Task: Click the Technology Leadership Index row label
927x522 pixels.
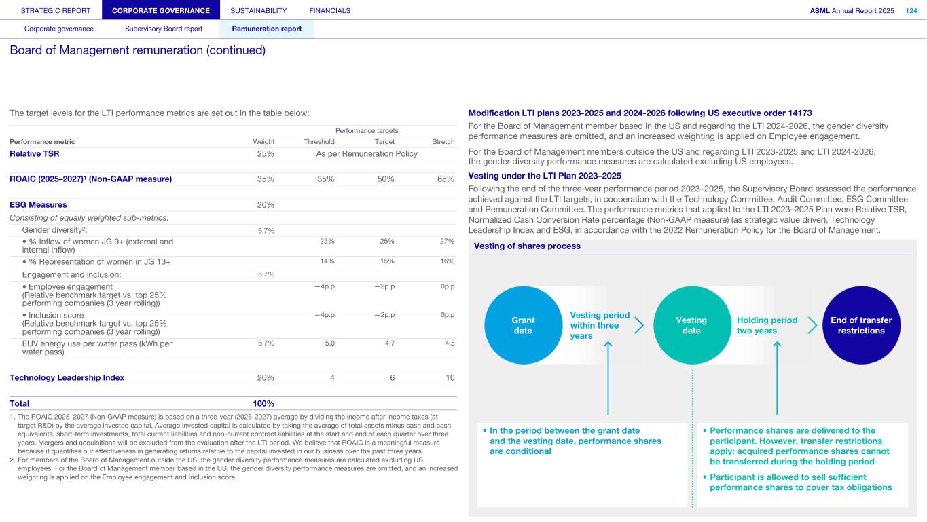Action: click(67, 378)
